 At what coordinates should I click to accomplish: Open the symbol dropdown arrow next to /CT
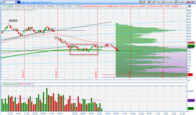tap(16, 2)
